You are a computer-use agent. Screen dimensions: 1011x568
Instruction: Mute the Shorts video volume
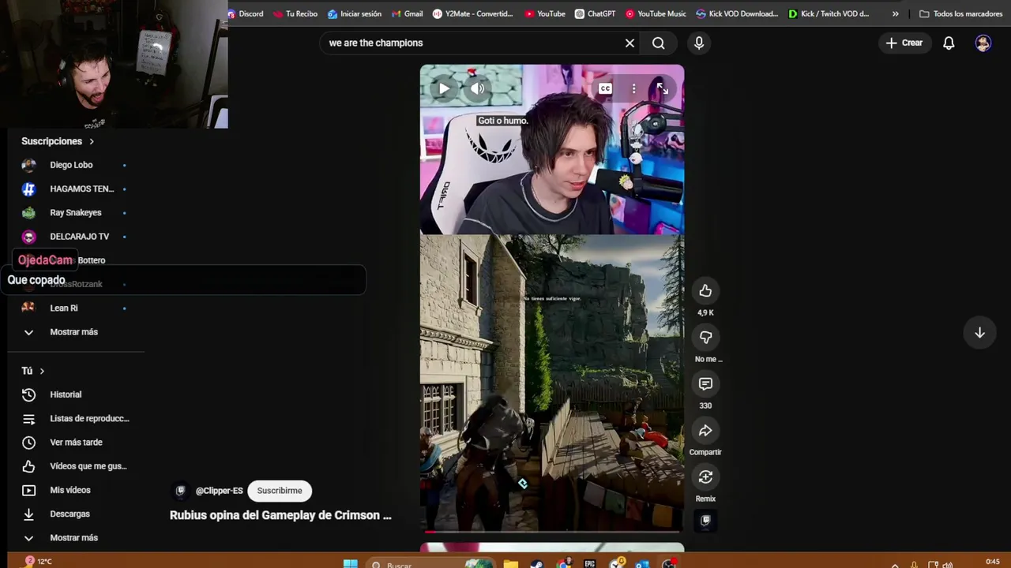click(478, 88)
